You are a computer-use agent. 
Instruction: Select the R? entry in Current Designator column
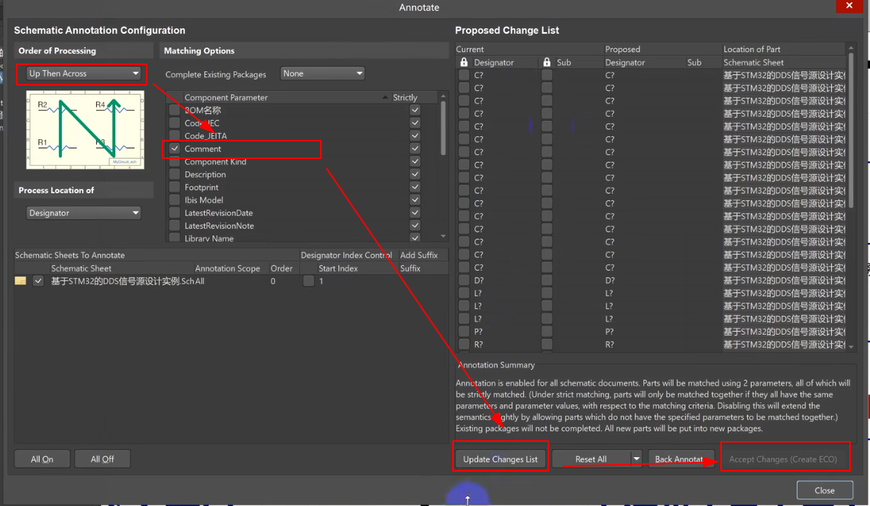478,345
